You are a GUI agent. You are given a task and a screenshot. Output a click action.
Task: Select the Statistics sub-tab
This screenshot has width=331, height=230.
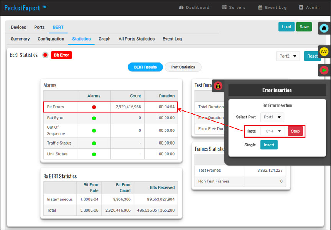coord(81,39)
